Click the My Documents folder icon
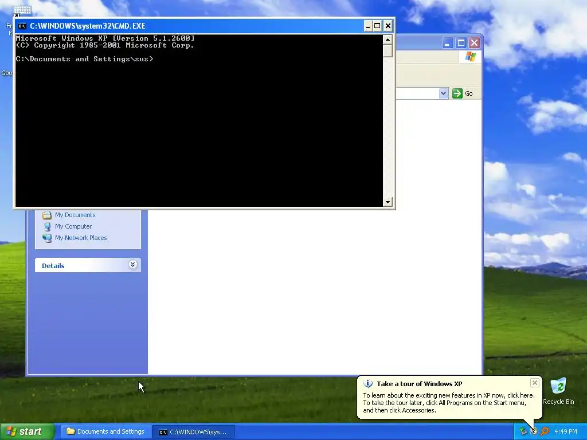 pos(47,215)
